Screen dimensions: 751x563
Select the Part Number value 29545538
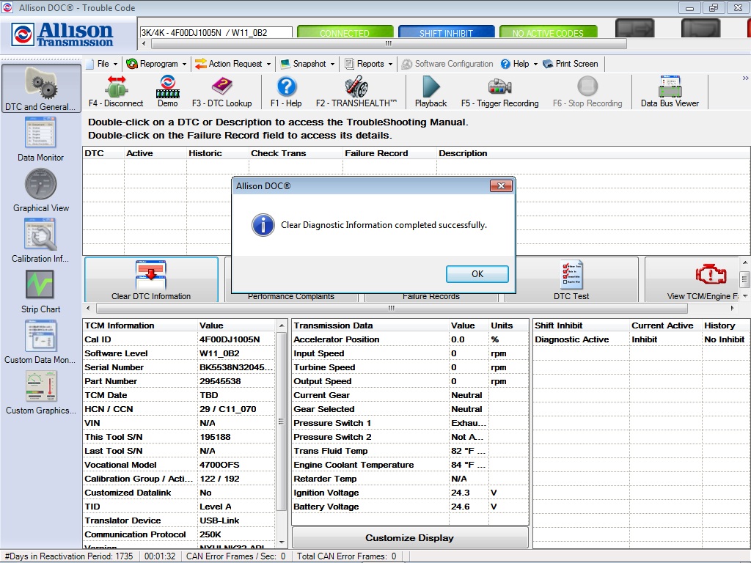(220, 381)
